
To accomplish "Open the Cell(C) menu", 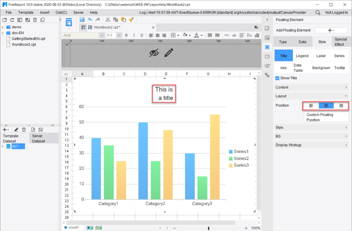I will (61, 13).
